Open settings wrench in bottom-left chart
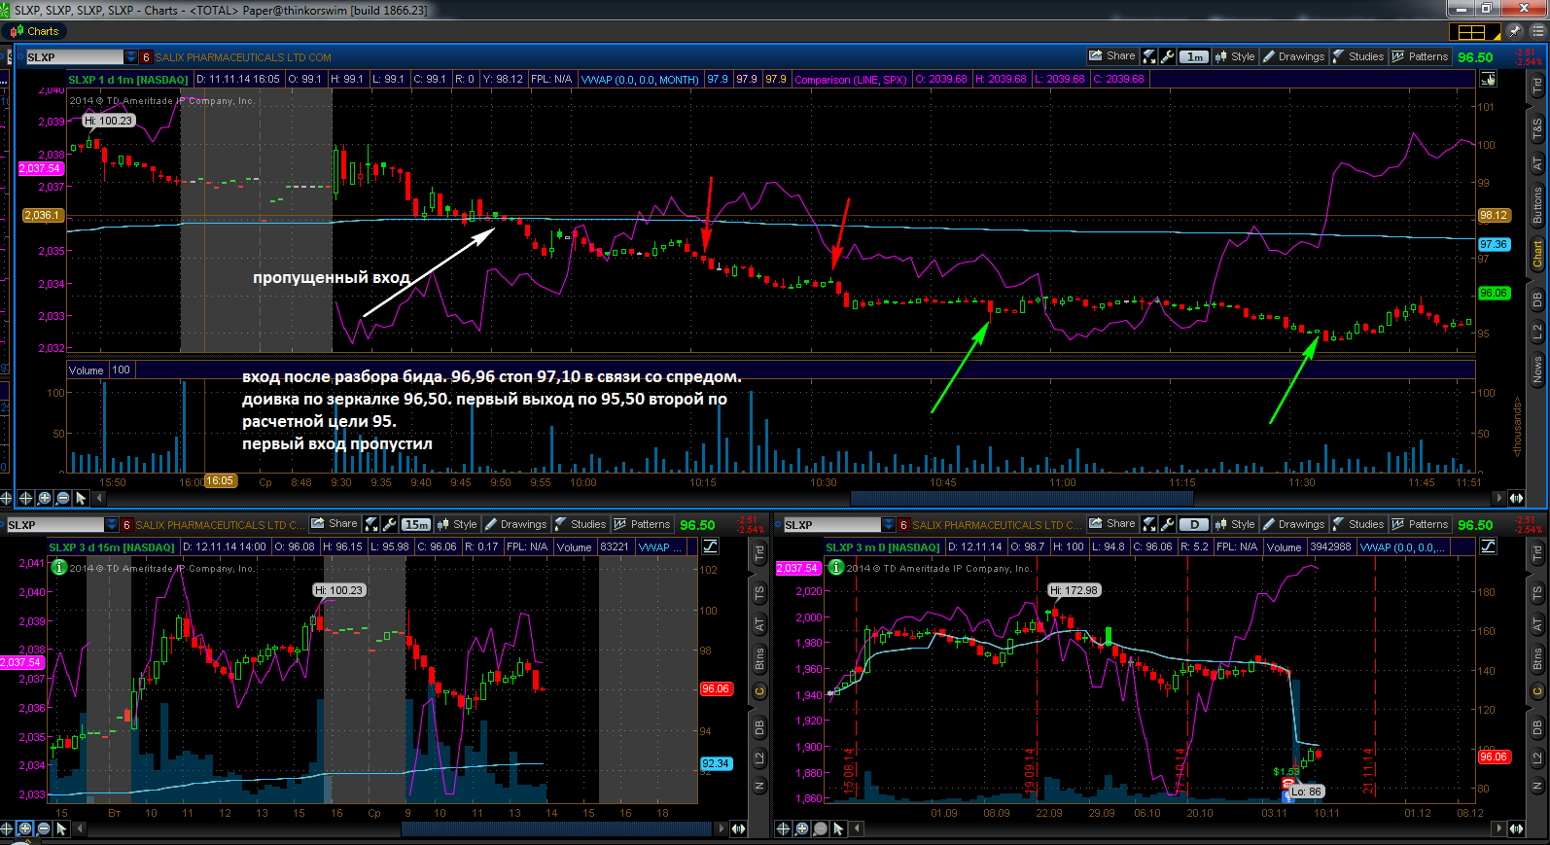 (390, 524)
